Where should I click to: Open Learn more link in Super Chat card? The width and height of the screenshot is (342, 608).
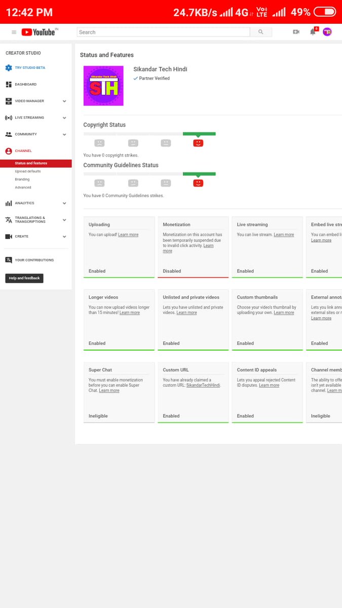coord(109,391)
